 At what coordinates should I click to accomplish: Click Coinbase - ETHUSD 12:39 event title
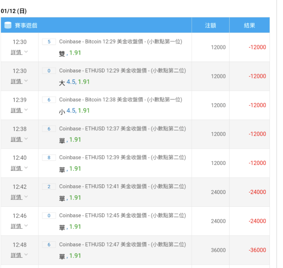(123, 157)
